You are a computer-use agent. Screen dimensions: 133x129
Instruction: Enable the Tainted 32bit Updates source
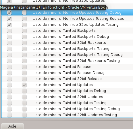click(9, 97)
